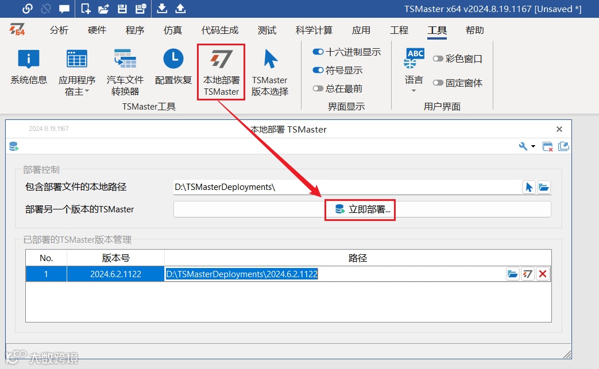Save project using the floppy disk icon
The image size is (599, 369).
click(x=122, y=9)
